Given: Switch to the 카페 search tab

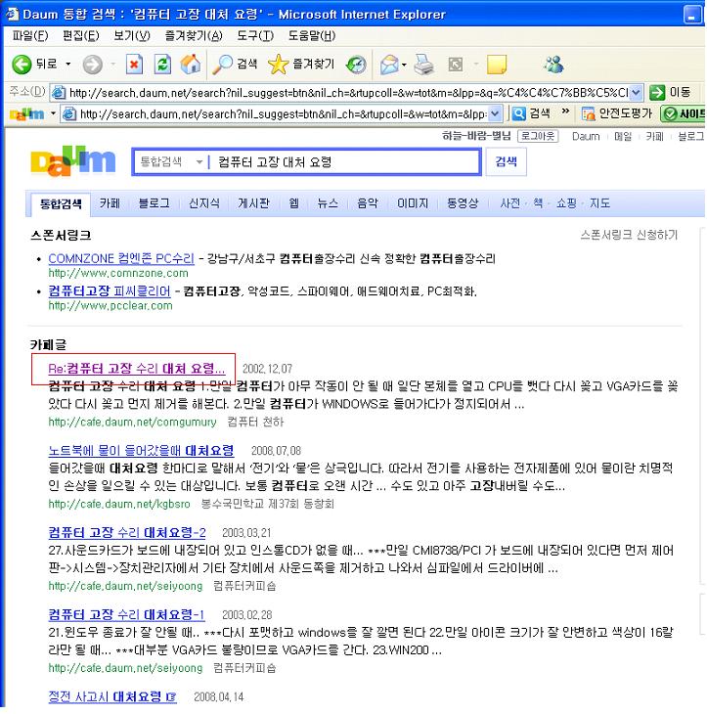Looking at the screenshot, I should coord(110,203).
